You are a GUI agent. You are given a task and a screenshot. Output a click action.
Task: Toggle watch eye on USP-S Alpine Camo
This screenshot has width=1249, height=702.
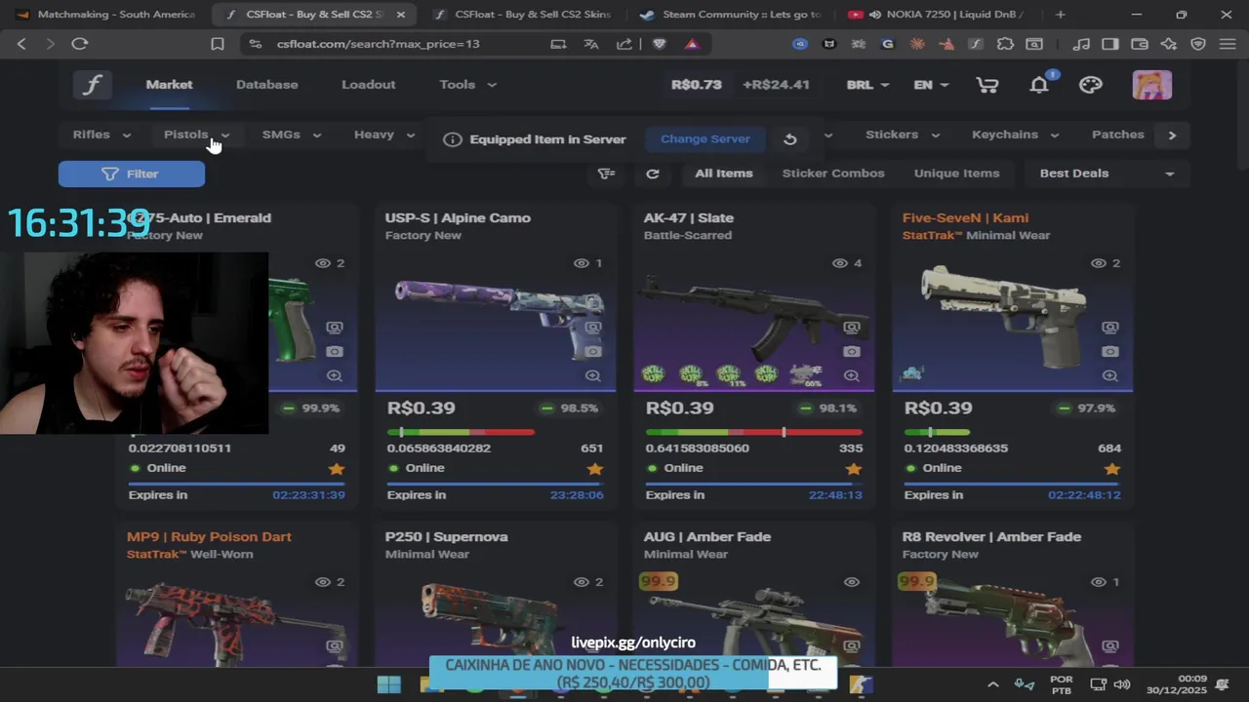click(x=582, y=263)
